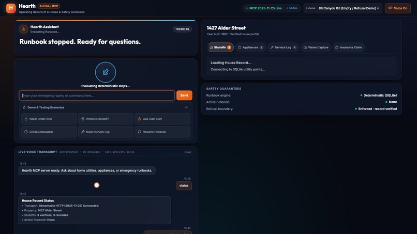
Task: Click 'Shutoffs: 3 verified / 3 recorded' line
Action: click(x=46, y=215)
